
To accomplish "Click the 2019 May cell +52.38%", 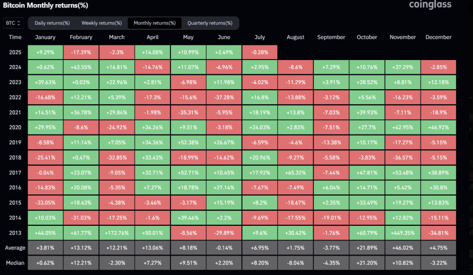I will pyautogui.click(x=188, y=143).
